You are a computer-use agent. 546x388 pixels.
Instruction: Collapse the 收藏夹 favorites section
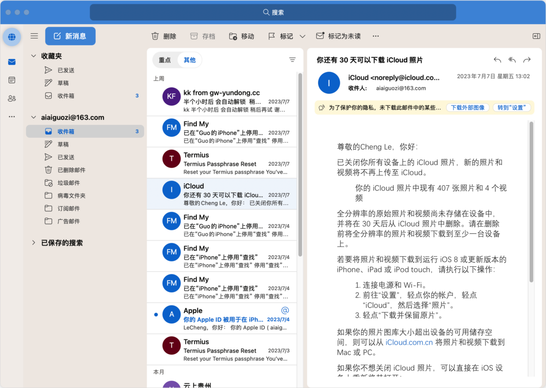pyautogui.click(x=33, y=55)
